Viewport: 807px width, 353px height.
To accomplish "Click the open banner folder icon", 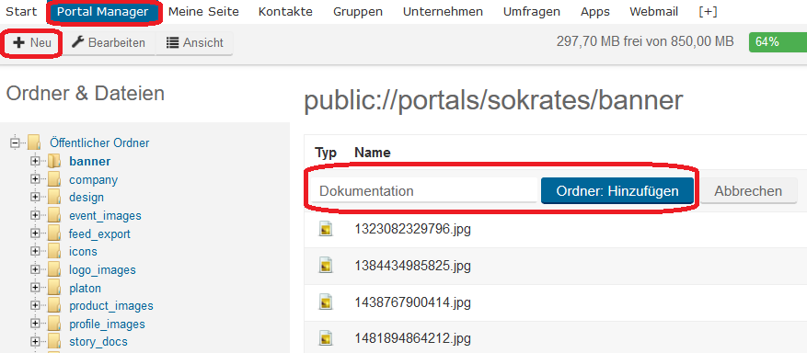I will [x=54, y=161].
